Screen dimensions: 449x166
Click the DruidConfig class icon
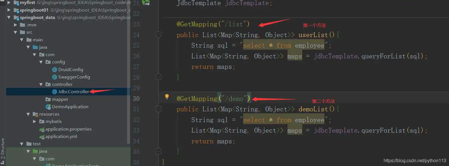coord(55,70)
